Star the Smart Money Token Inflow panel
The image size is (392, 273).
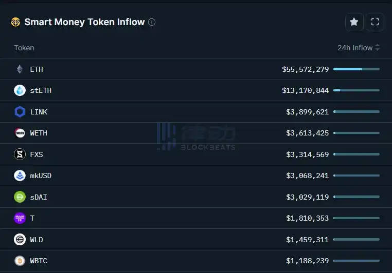point(354,22)
